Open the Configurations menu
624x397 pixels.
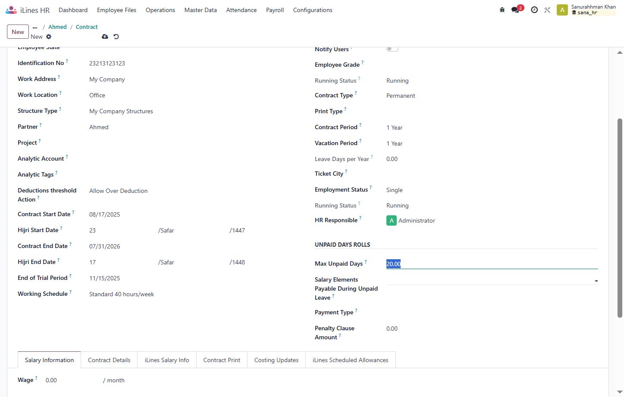click(x=313, y=10)
